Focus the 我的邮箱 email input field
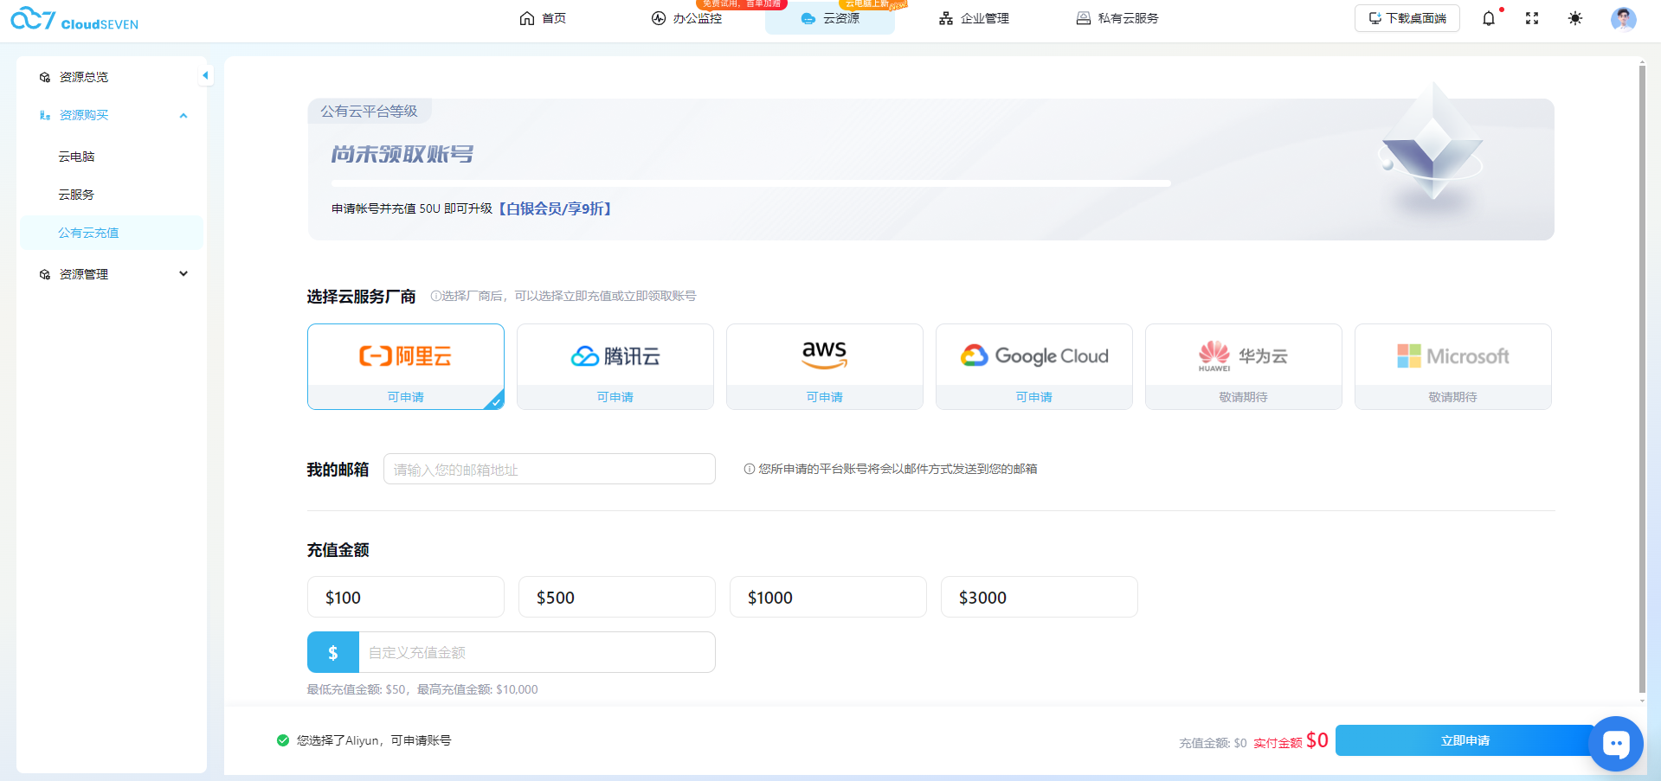The height and width of the screenshot is (781, 1661). point(549,469)
